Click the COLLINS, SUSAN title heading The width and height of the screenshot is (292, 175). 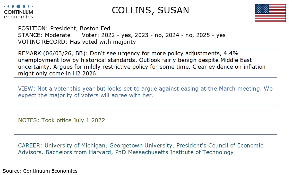click(x=150, y=10)
